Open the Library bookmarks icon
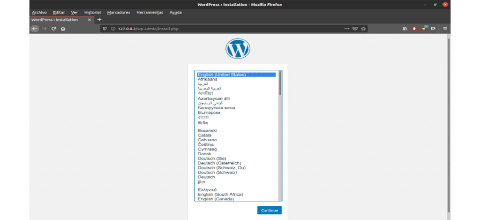 pyautogui.click(x=405, y=29)
